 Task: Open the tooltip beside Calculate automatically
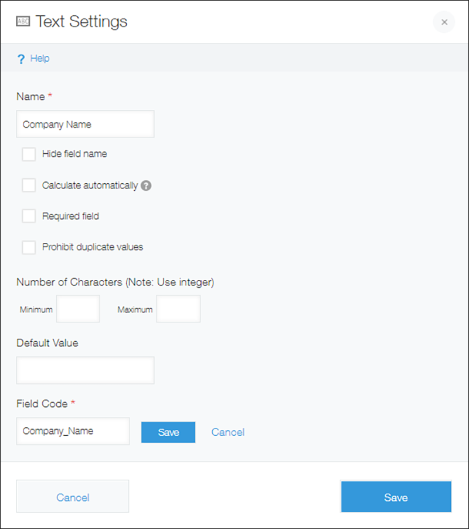point(145,185)
